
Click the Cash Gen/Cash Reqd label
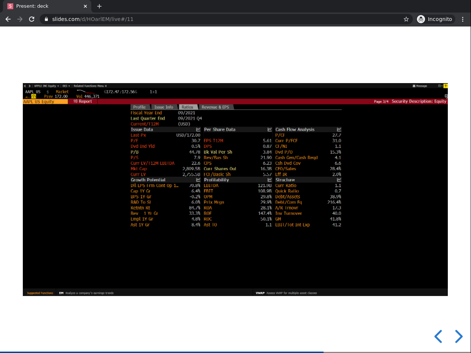tap(297, 158)
